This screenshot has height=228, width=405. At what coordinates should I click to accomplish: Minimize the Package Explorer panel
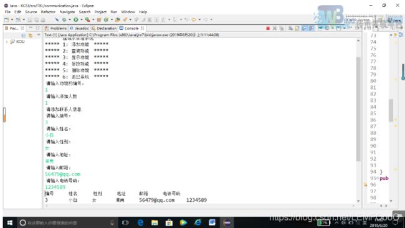[x=31, y=28]
